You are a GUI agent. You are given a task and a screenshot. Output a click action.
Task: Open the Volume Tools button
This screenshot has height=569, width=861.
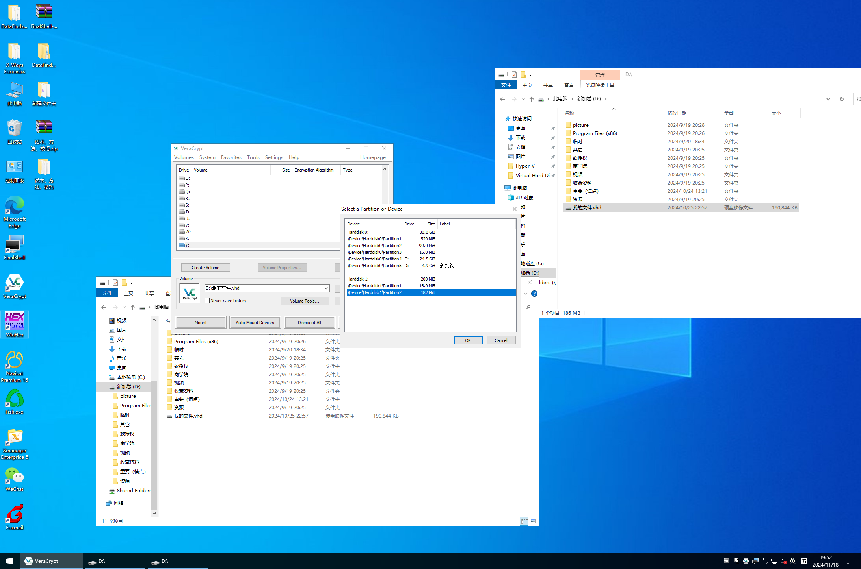(305, 301)
